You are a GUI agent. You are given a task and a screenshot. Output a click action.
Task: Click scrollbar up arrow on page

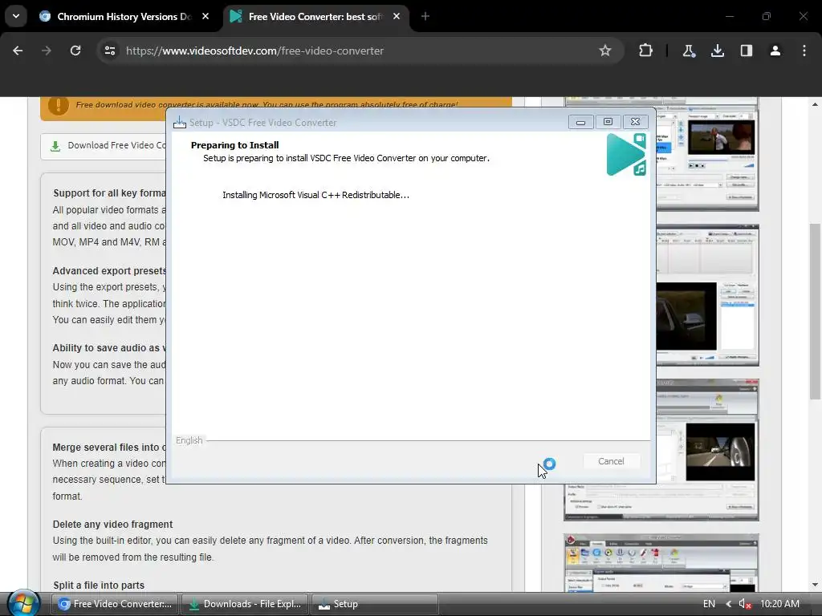pyautogui.click(x=815, y=104)
